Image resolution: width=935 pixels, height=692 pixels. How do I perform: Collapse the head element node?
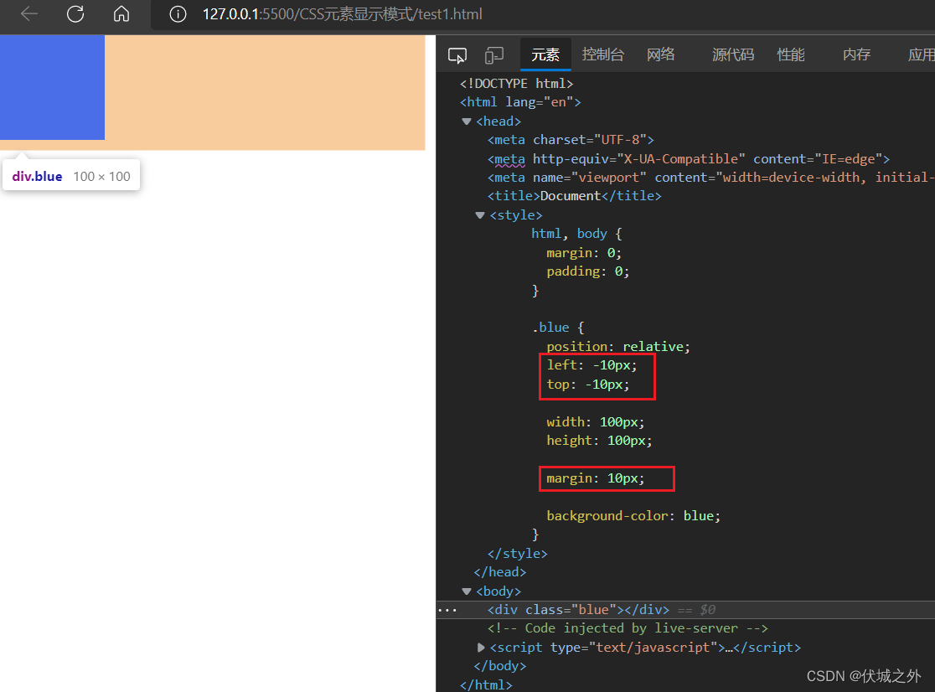(x=467, y=121)
